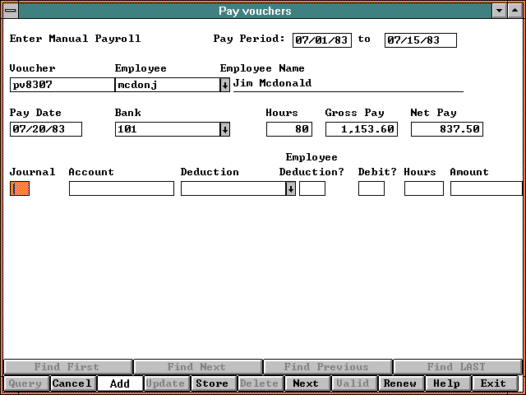The height and width of the screenshot is (395, 526).
Task: Edit the Pay Date field
Action: [47, 129]
